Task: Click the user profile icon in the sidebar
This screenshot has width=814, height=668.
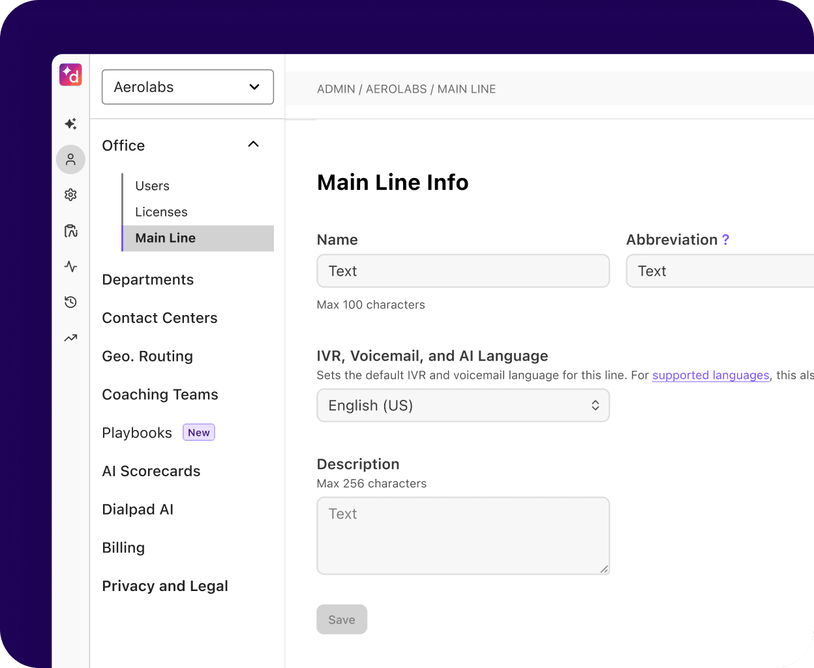Action: [x=70, y=159]
